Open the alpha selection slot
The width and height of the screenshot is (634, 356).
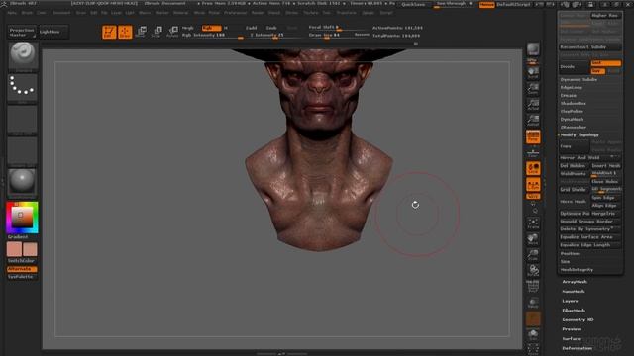pyautogui.click(x=23, y=120)
